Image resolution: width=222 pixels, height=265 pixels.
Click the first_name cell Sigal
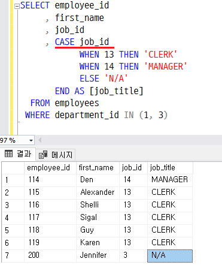tap(98, 218)
